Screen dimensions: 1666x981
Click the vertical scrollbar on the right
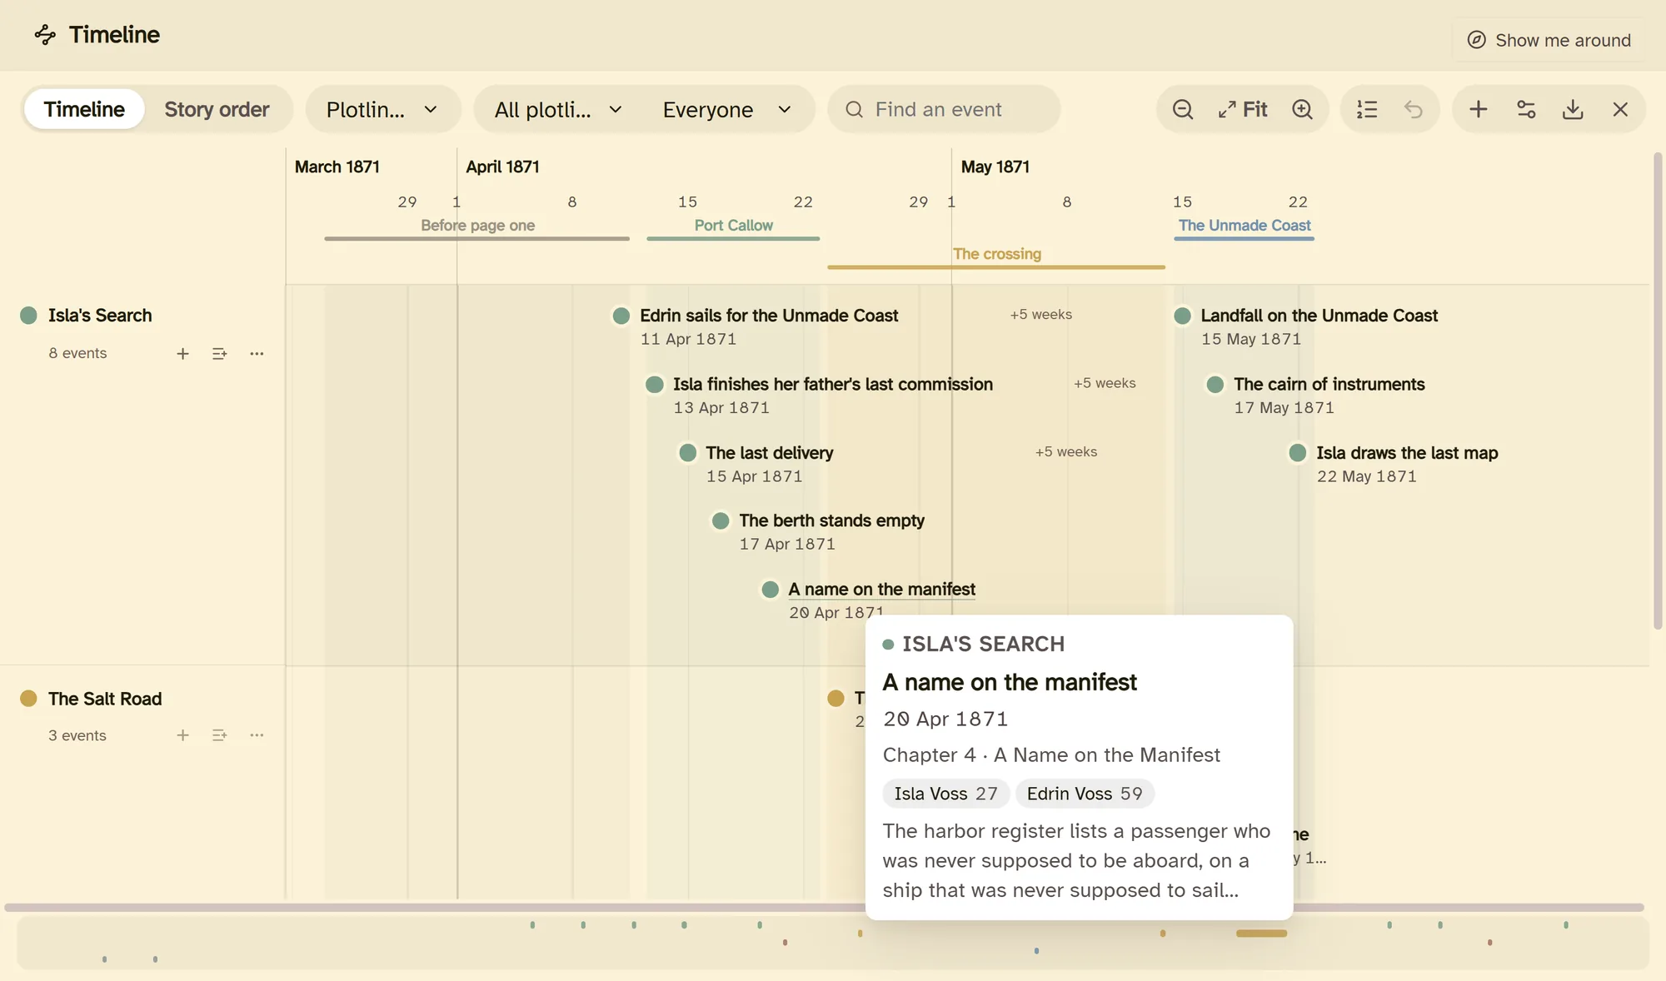(x=1658, y=391)
